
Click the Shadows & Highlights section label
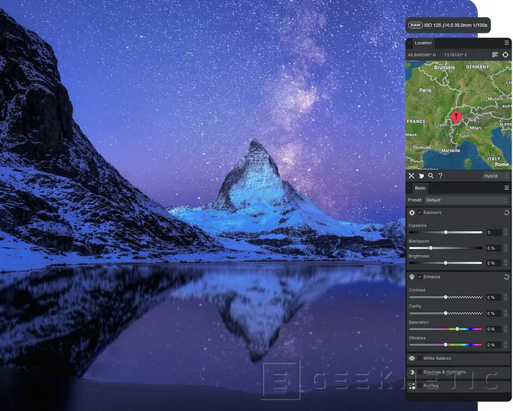445,372
